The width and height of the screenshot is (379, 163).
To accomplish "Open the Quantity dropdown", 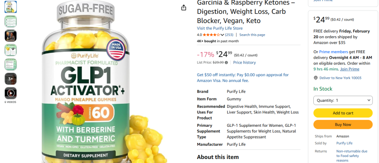I will [343, 100].
